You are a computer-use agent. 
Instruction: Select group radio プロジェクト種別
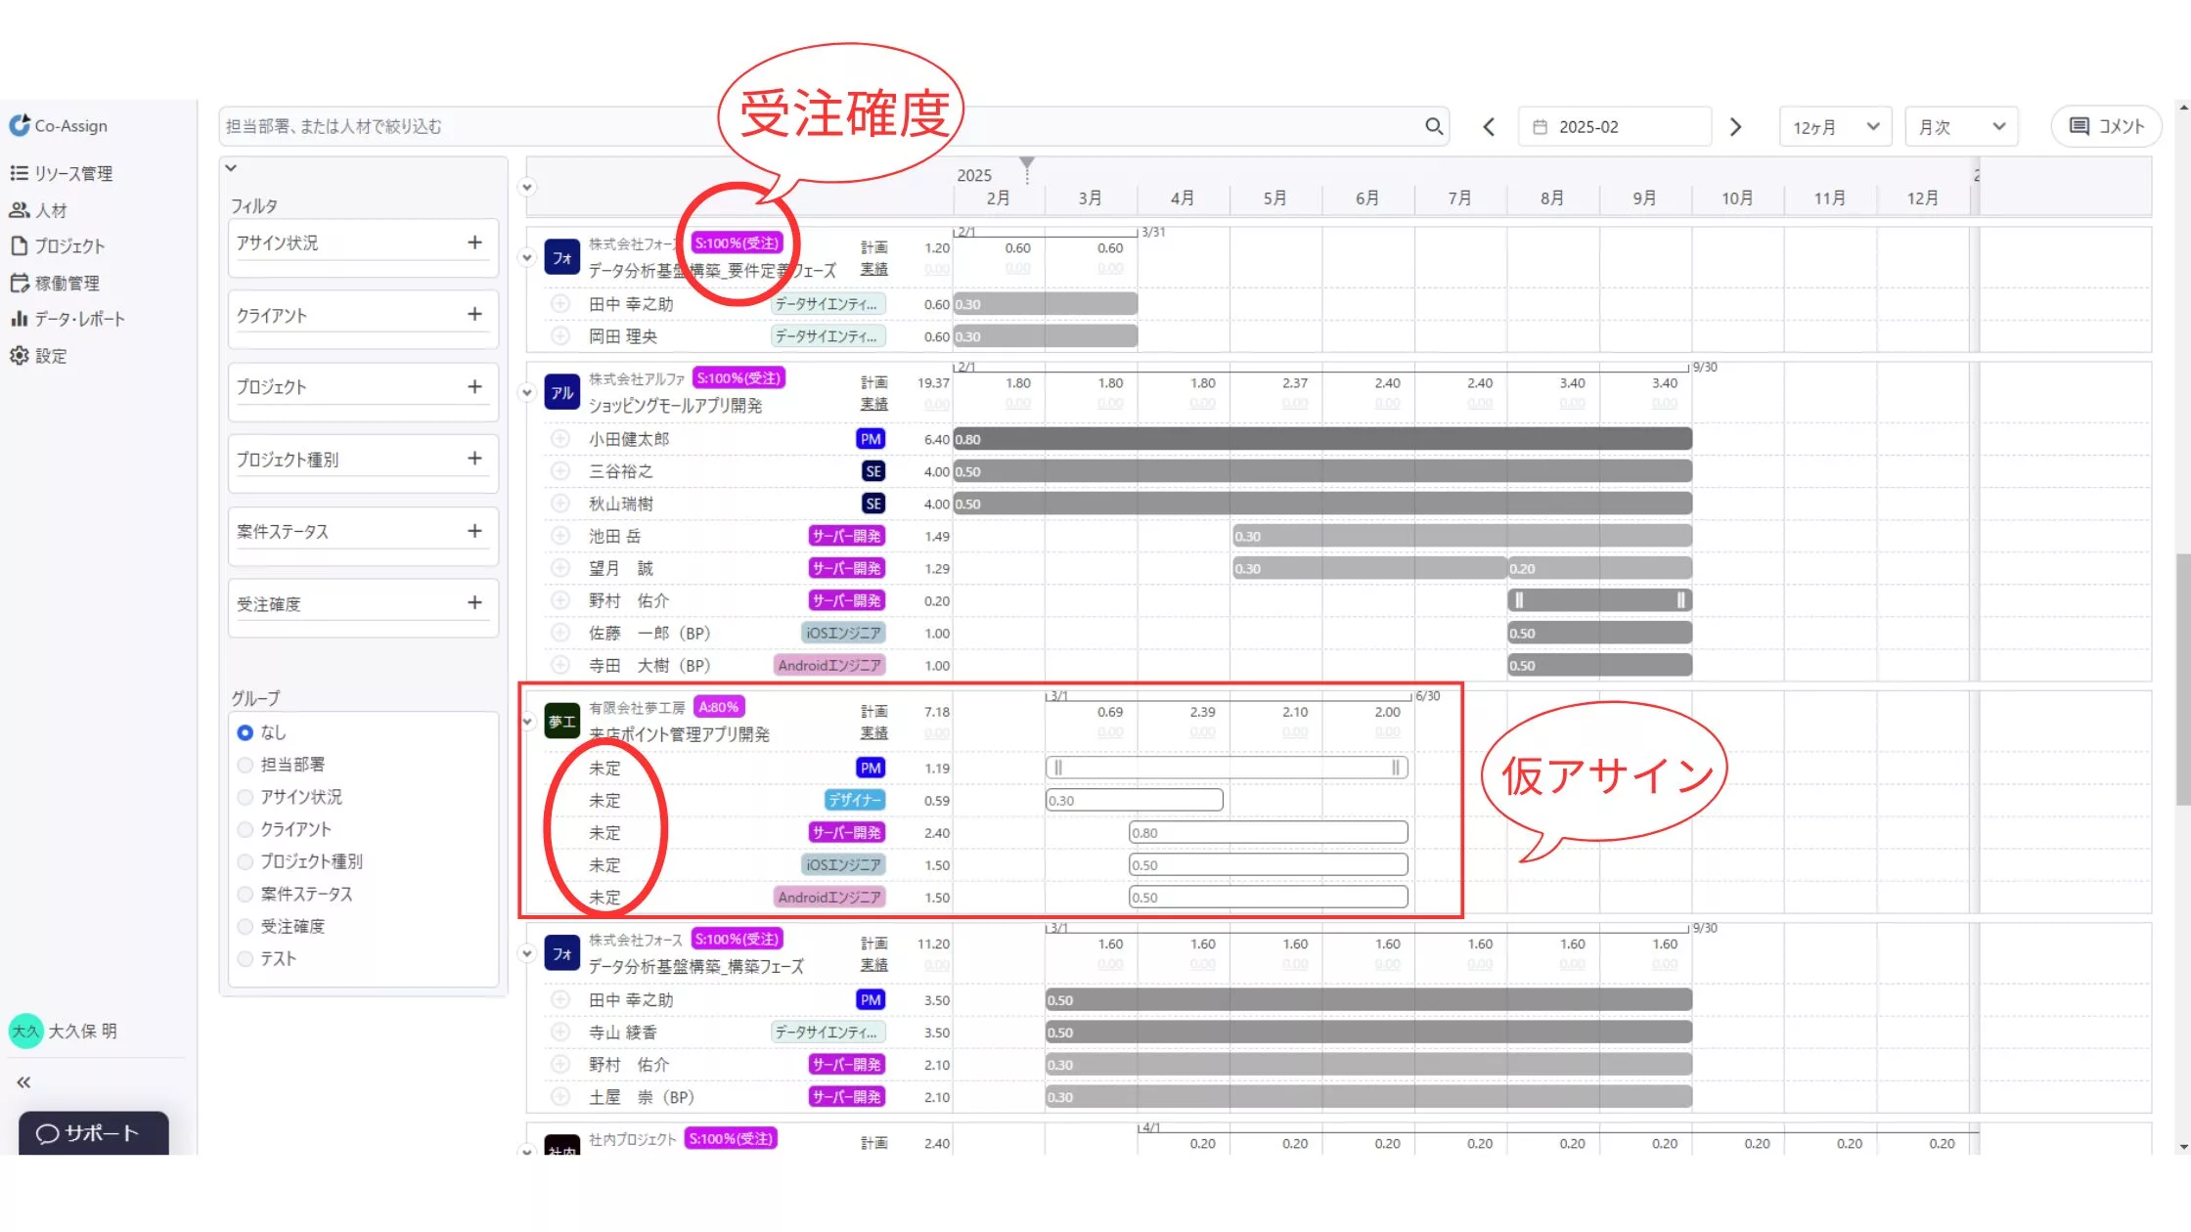246,861
